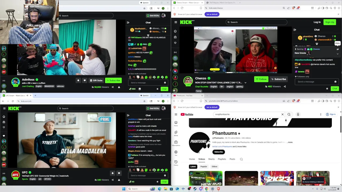This screenshot has width=342, height=192.
Task: Click the Windows Start button
Action: [124, 189]
